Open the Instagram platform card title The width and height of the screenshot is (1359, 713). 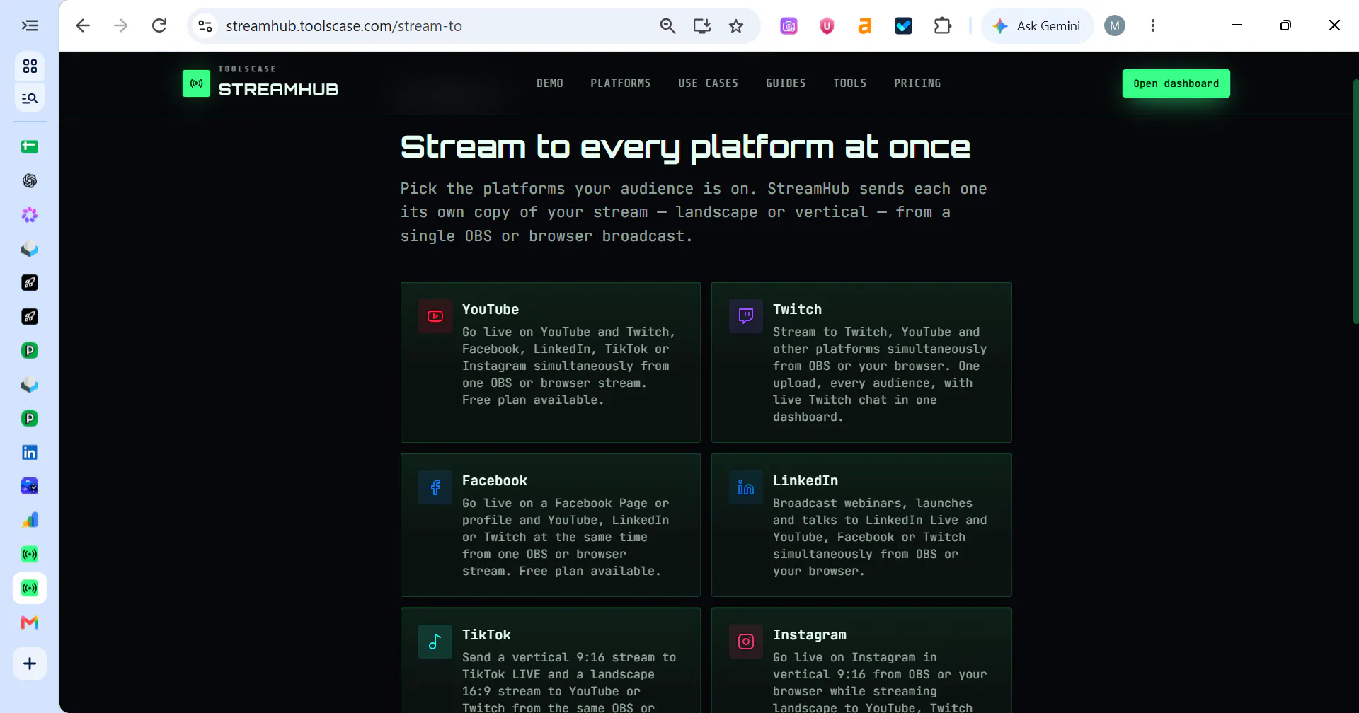[810, 635]
